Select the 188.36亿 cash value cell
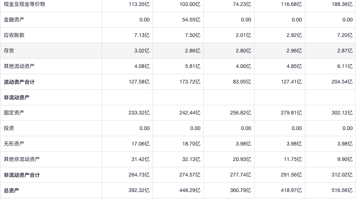The width and height of the screenshot is (356, 199). (x=342, y=4)
